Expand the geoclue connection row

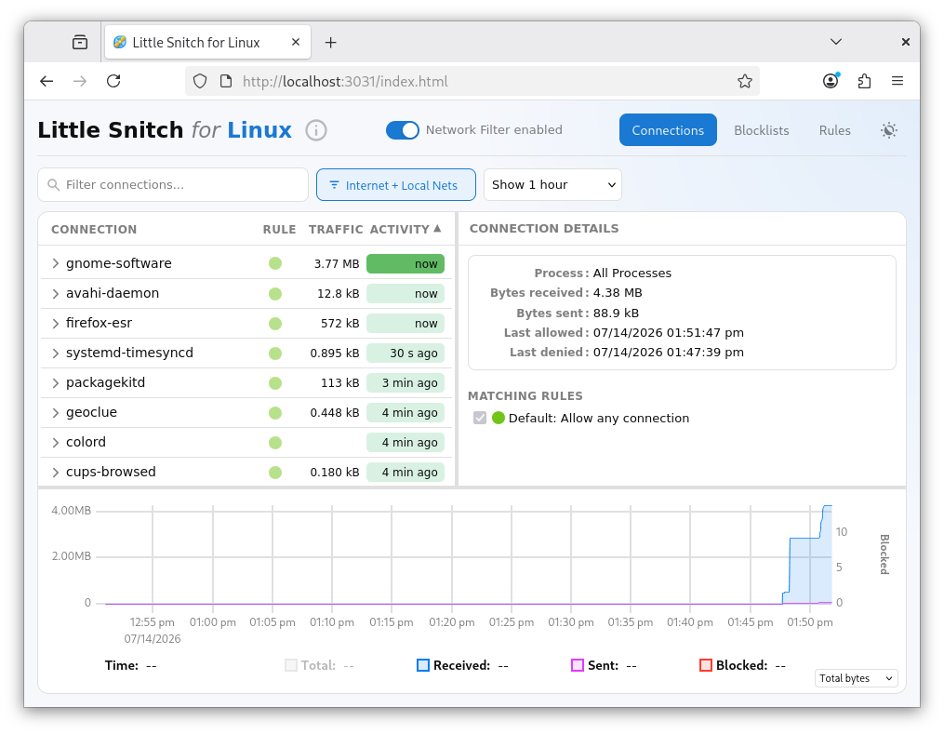click(56, 413)
